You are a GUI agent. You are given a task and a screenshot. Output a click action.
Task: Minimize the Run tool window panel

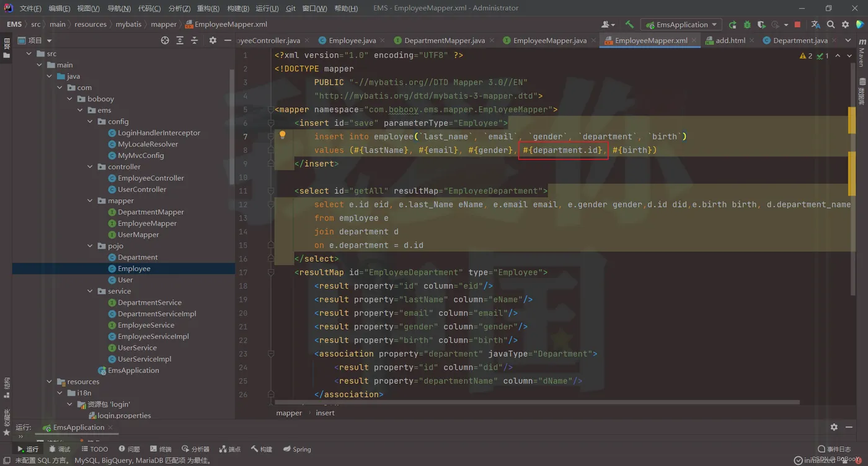849,427
